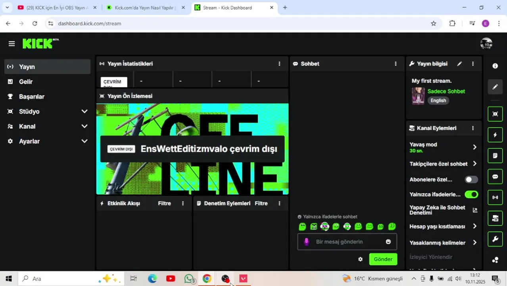The width and height of the screenshot is (507, 286).
Task: Click the Gönder send button
Action: 383,259
